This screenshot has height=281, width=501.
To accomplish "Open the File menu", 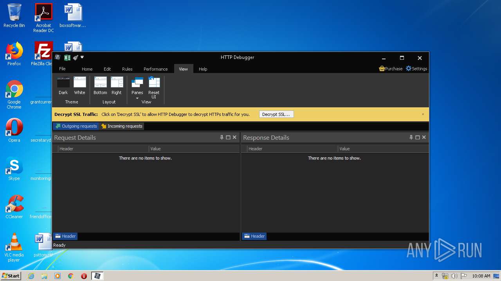I will point(62,69).
